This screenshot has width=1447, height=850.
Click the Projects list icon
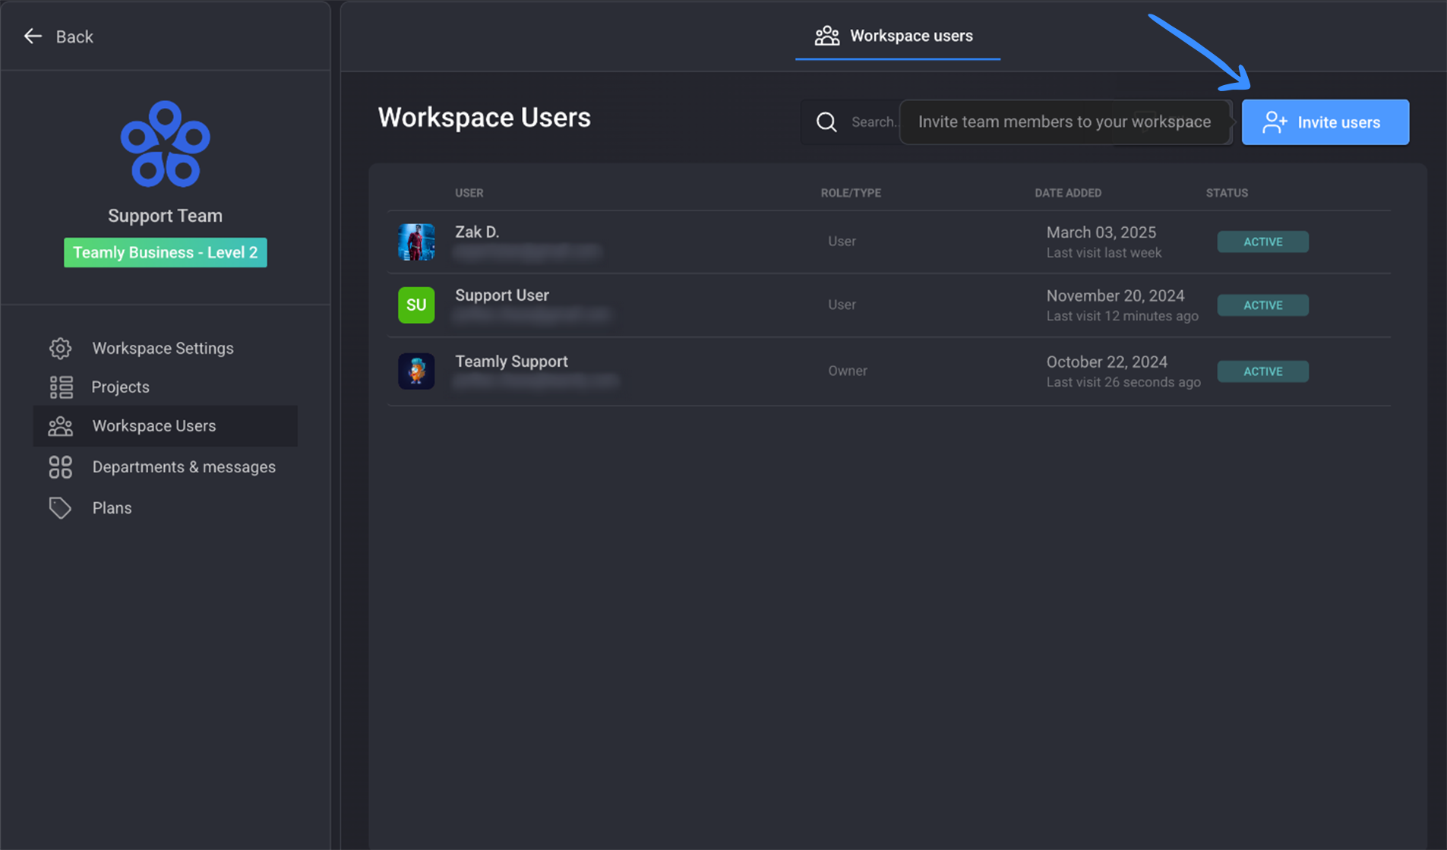(61, 387)
